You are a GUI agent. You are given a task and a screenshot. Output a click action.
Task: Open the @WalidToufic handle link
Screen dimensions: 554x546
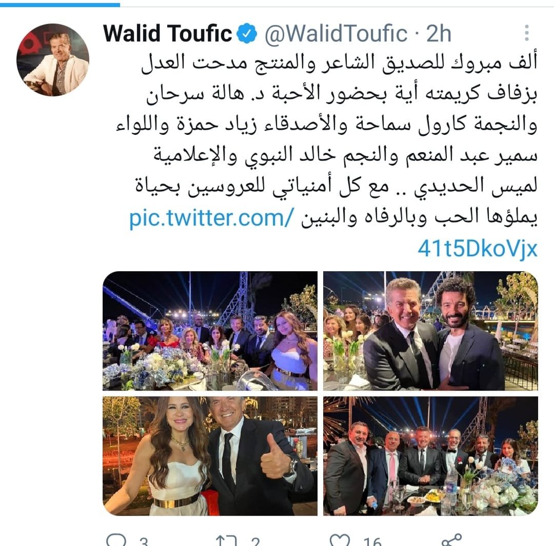[x=336, y=33]
